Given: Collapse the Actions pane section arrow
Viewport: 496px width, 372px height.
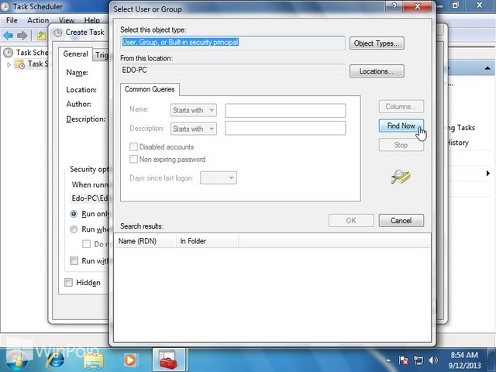Looking at the screenshot, I should [487, 68].
